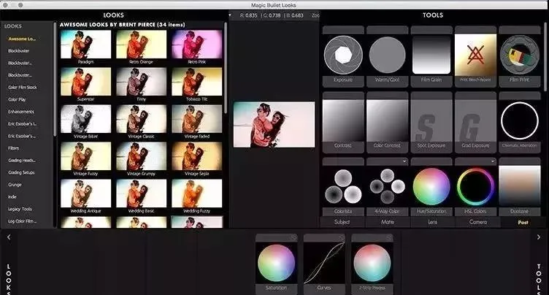Switch to the Camera tools tab
Viewport: 549px width, 295px height.
(478, 222)
